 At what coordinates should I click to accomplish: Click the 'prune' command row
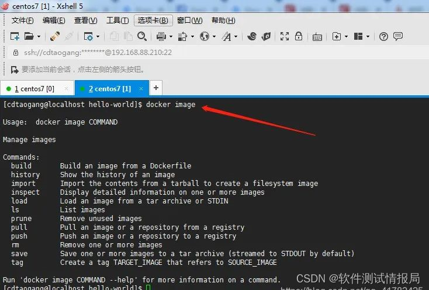(77, 219)
